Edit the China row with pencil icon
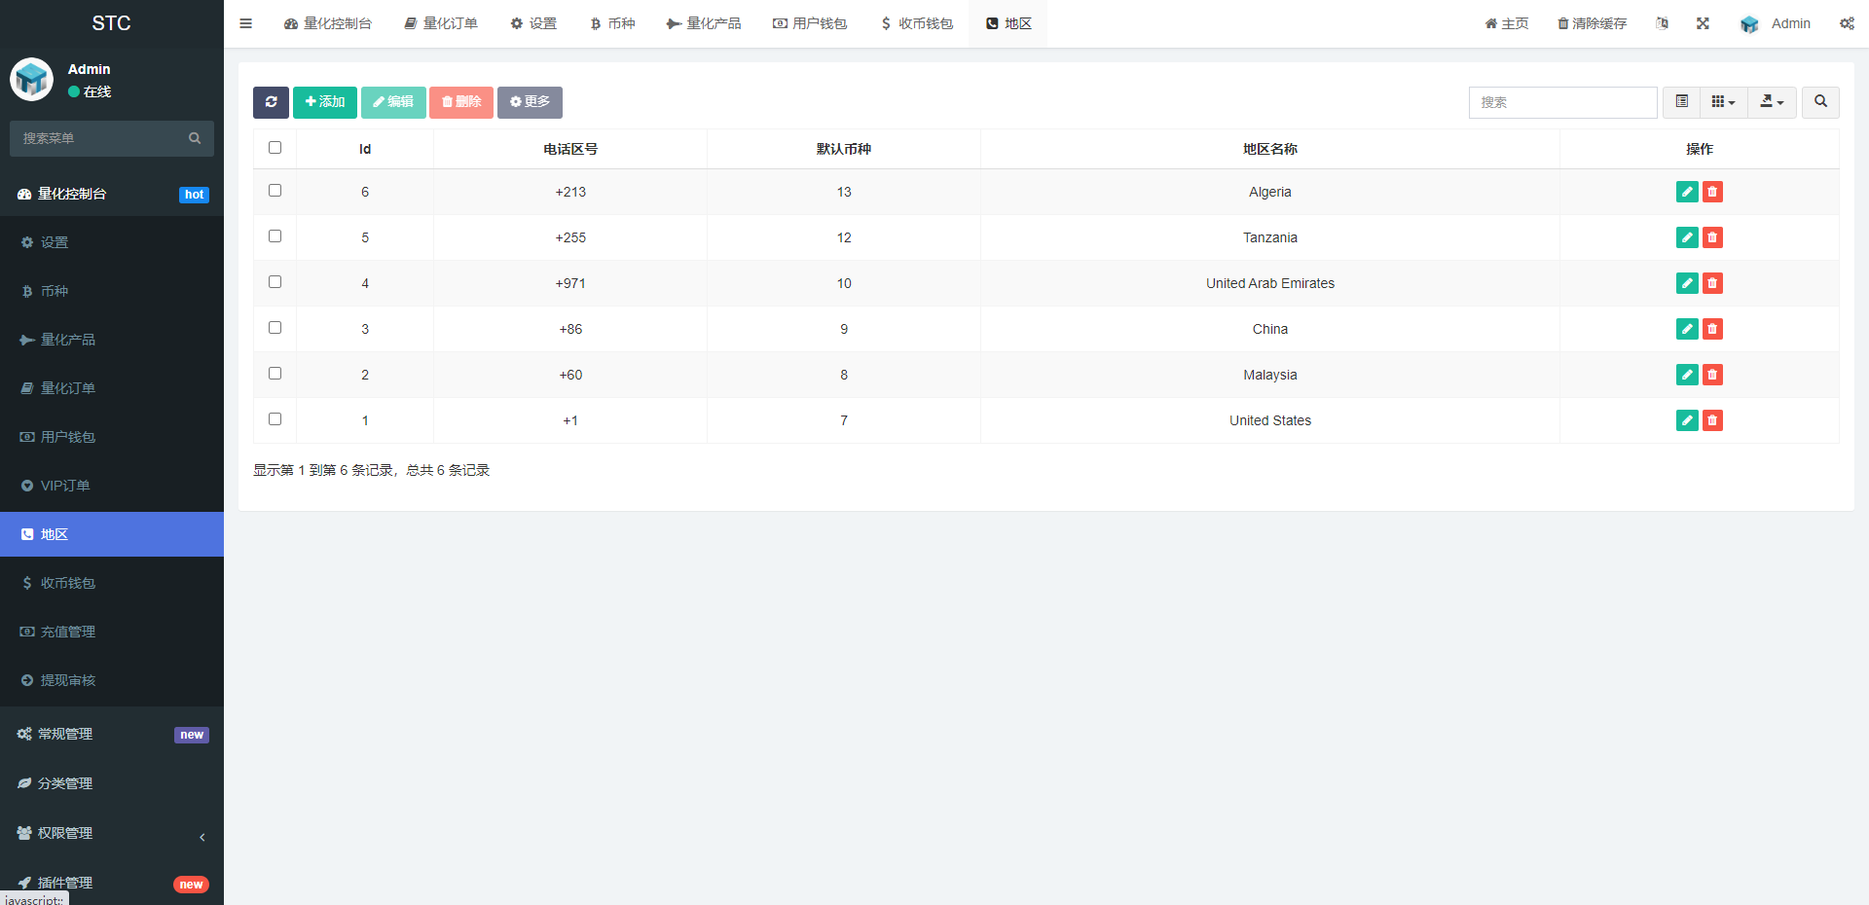Viewport: 1869px width, 905px height. tap(1687, 329)
